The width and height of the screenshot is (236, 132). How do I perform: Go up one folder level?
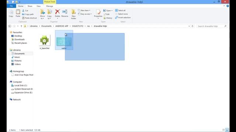(21, 26)
